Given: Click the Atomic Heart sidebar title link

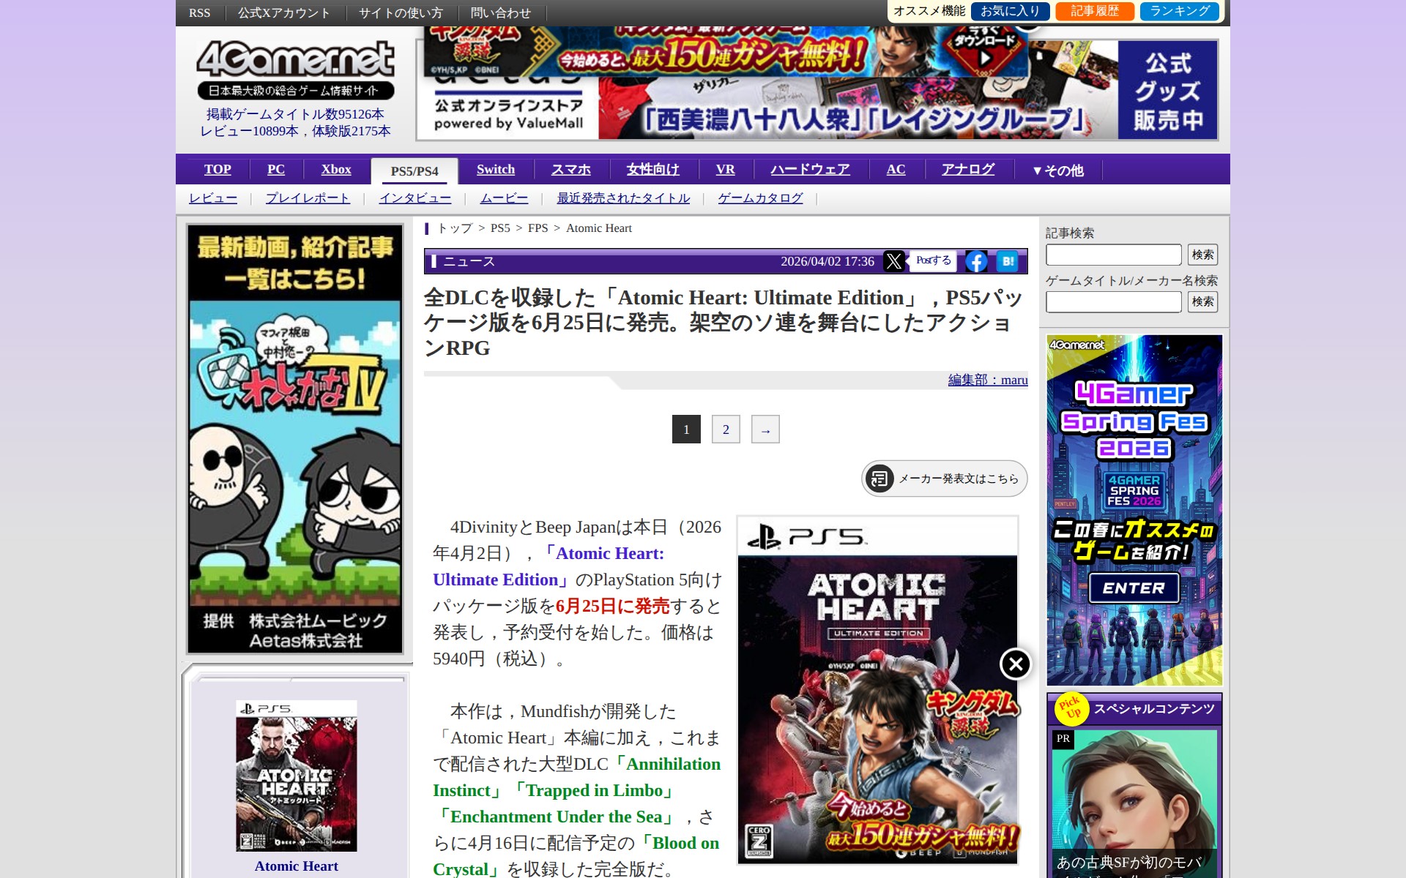Looking at the screenshot, I should 296,866.
